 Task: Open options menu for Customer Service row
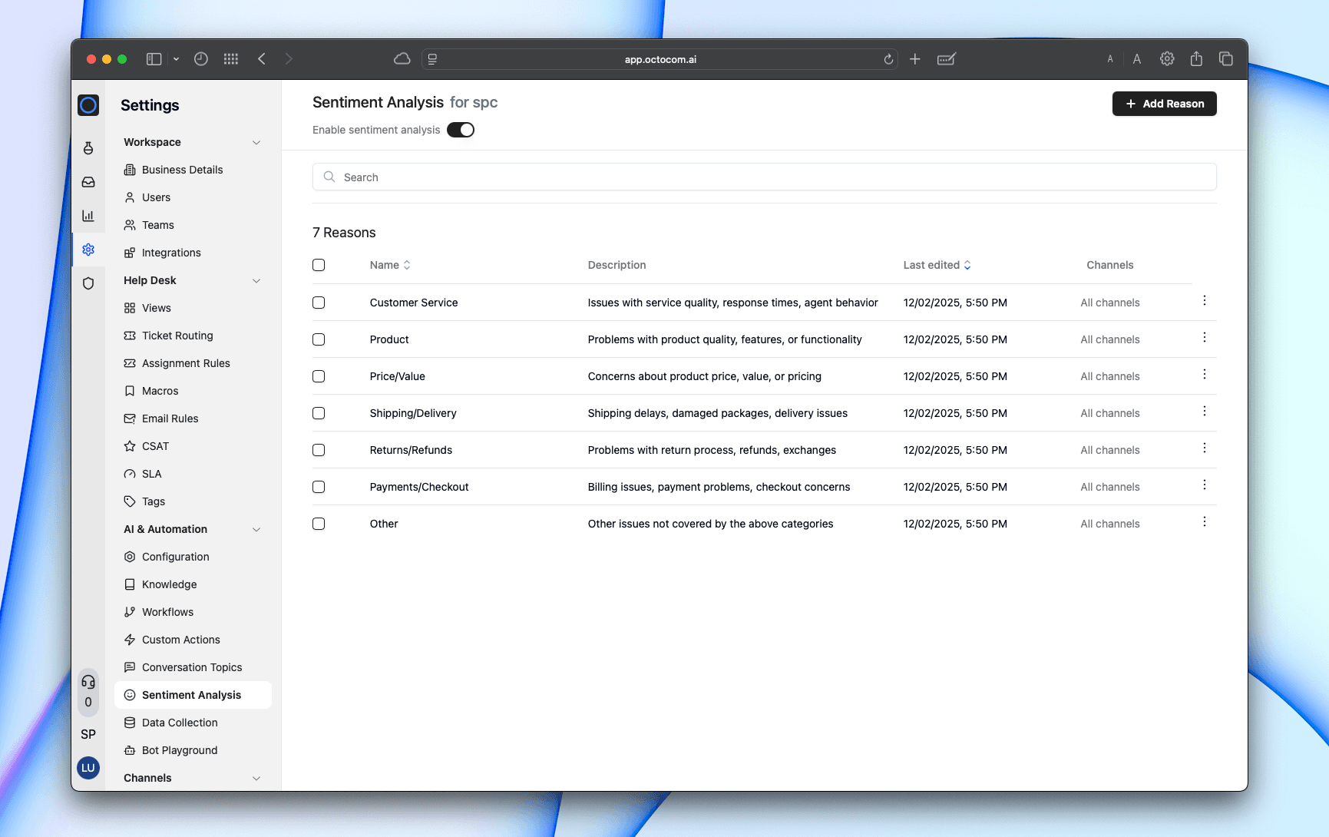pos(1204,301)
